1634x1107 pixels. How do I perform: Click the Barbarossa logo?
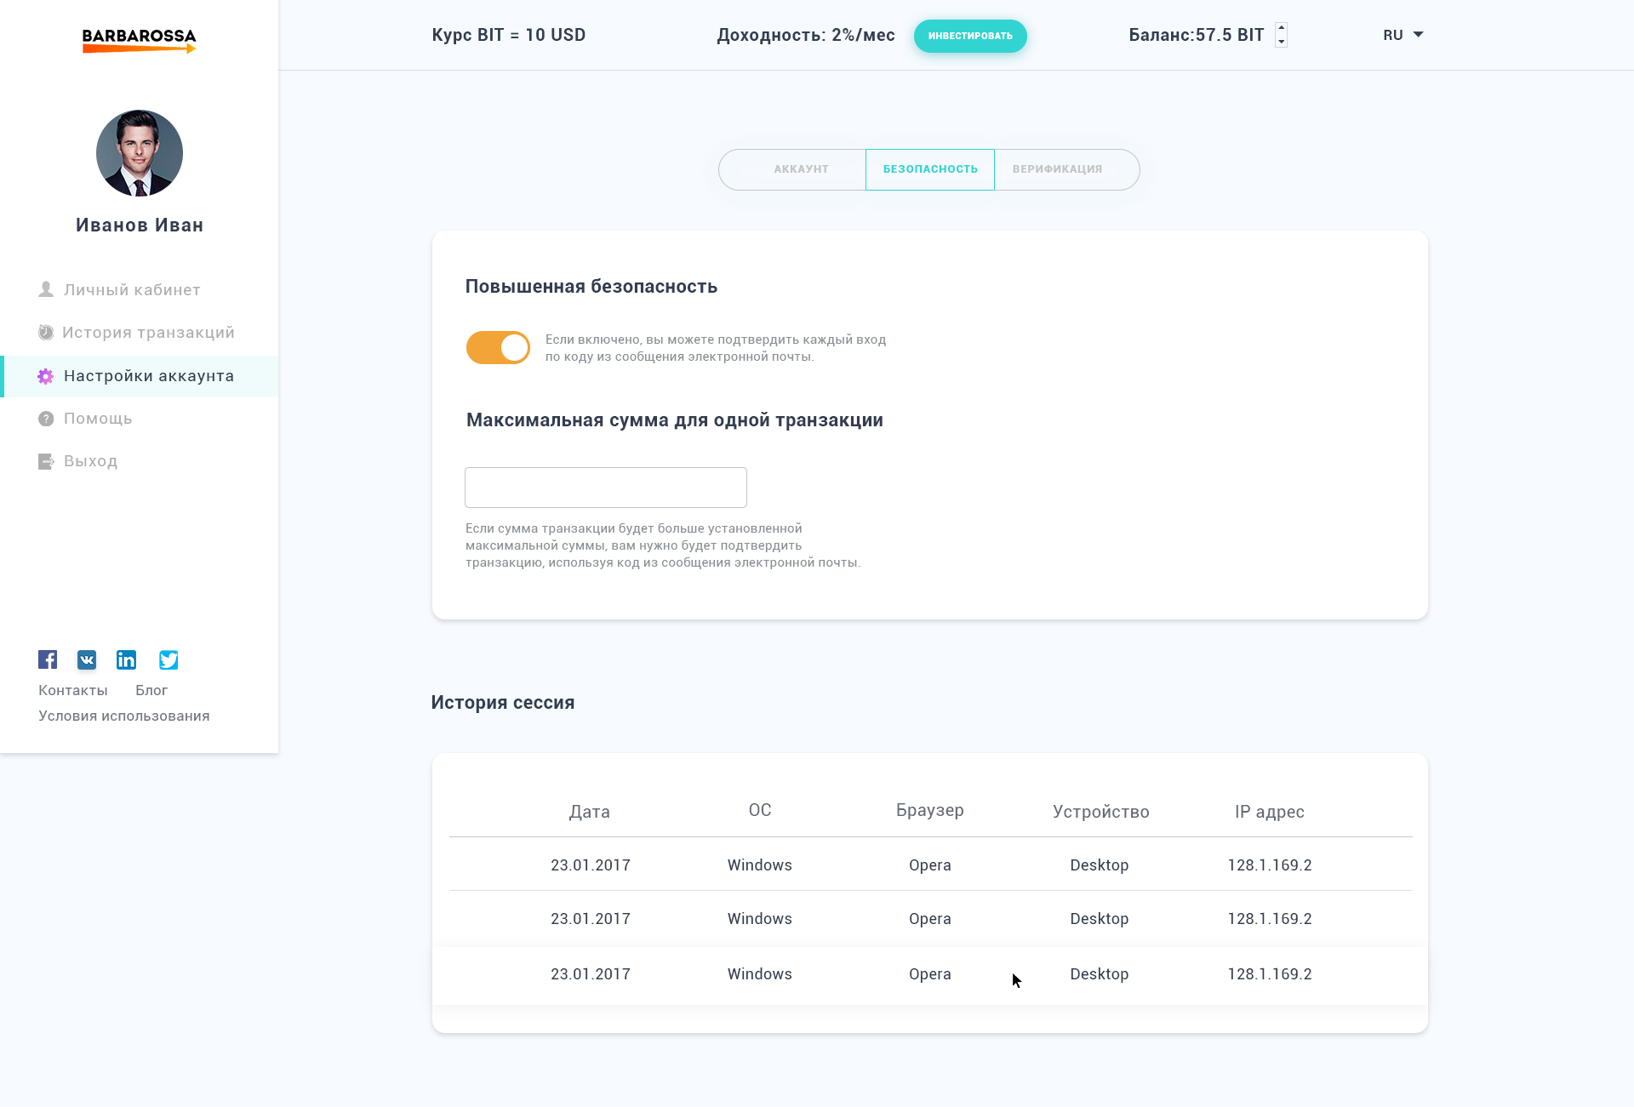[139, 39]
